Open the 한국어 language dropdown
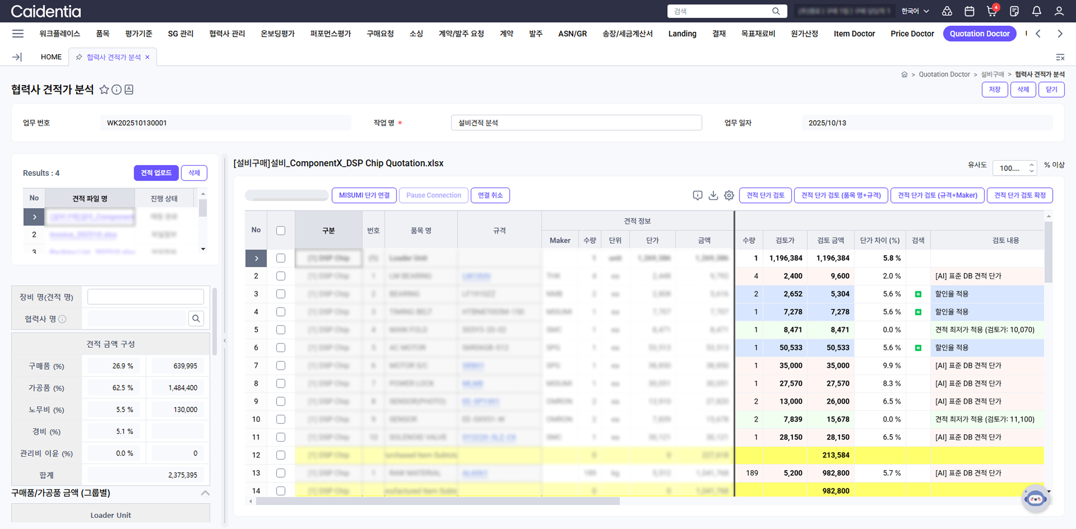This screenshot has width=1076, height=529. tap(915, 11)
